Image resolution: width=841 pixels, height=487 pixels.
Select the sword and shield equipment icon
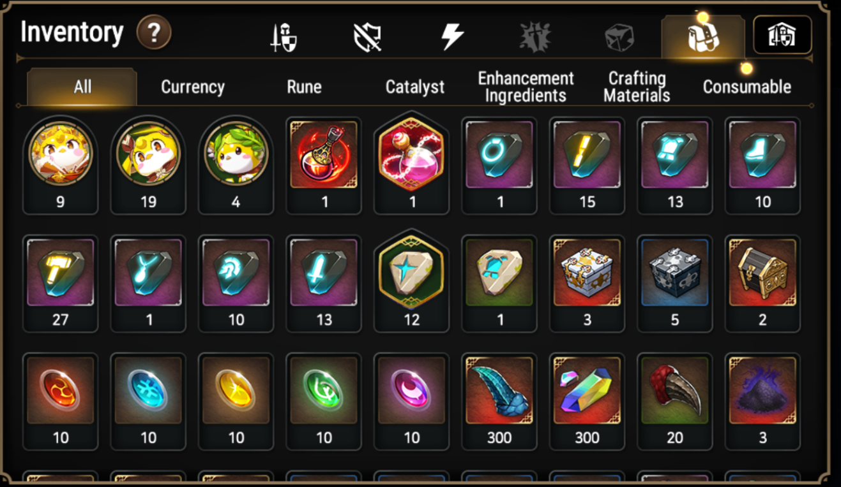pos(283,38)
